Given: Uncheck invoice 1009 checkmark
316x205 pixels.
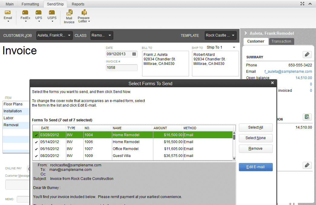Looking at the screenshot, I should pyautogui.click(x=36, y=156).
